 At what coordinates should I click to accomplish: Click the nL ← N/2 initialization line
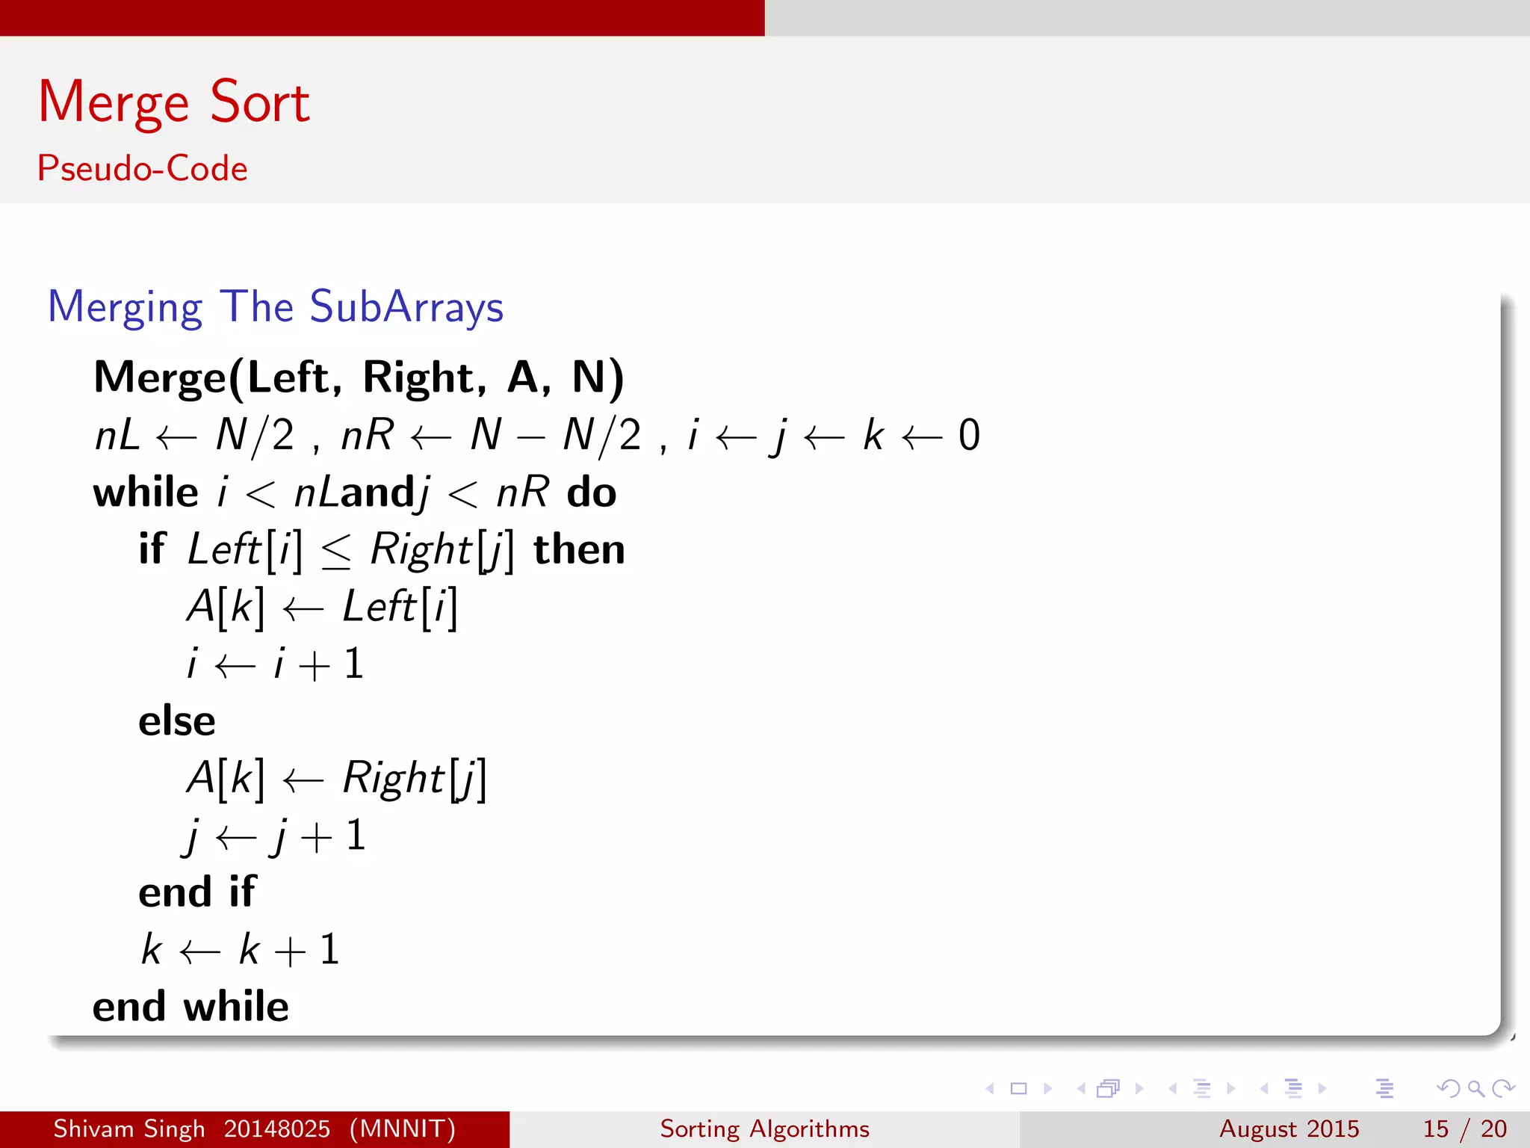coord(537,435)
